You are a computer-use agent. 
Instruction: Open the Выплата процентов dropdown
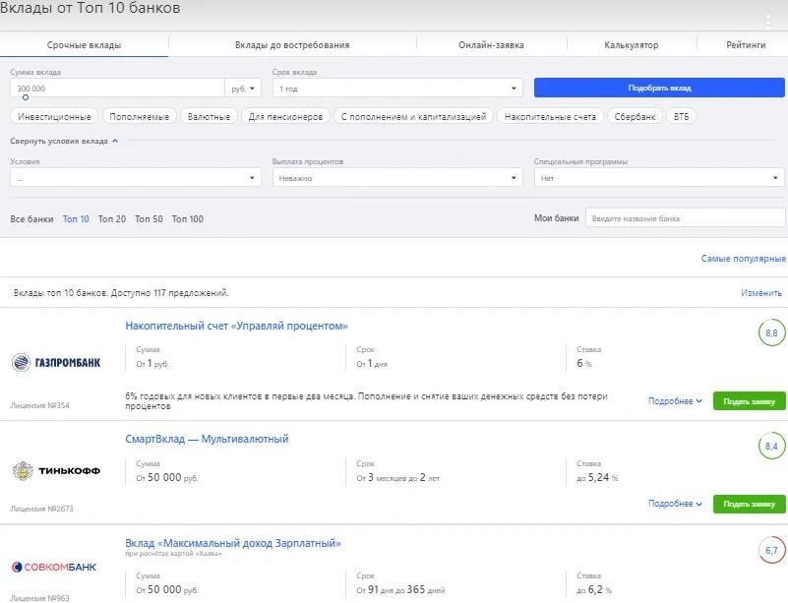[396, 178]
